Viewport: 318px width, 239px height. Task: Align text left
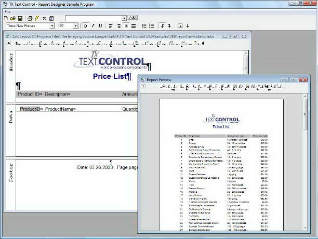pos(111,26)
